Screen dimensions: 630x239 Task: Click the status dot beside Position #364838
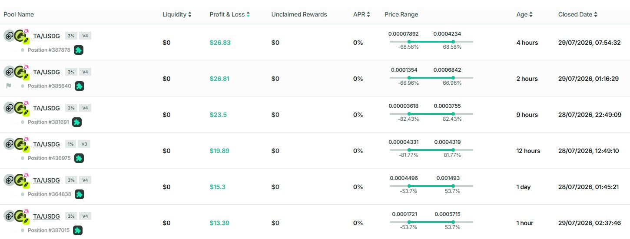click(x=23, y=194)
